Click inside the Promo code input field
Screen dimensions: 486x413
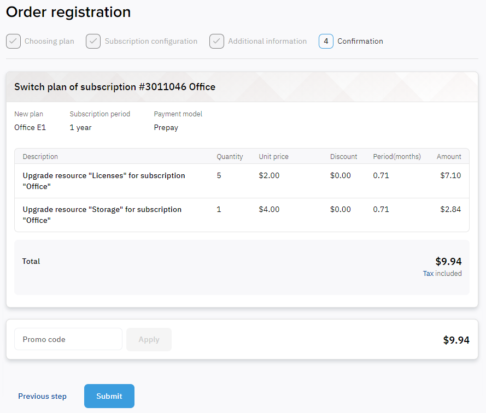pyautogui.click(x=68, y=339)
